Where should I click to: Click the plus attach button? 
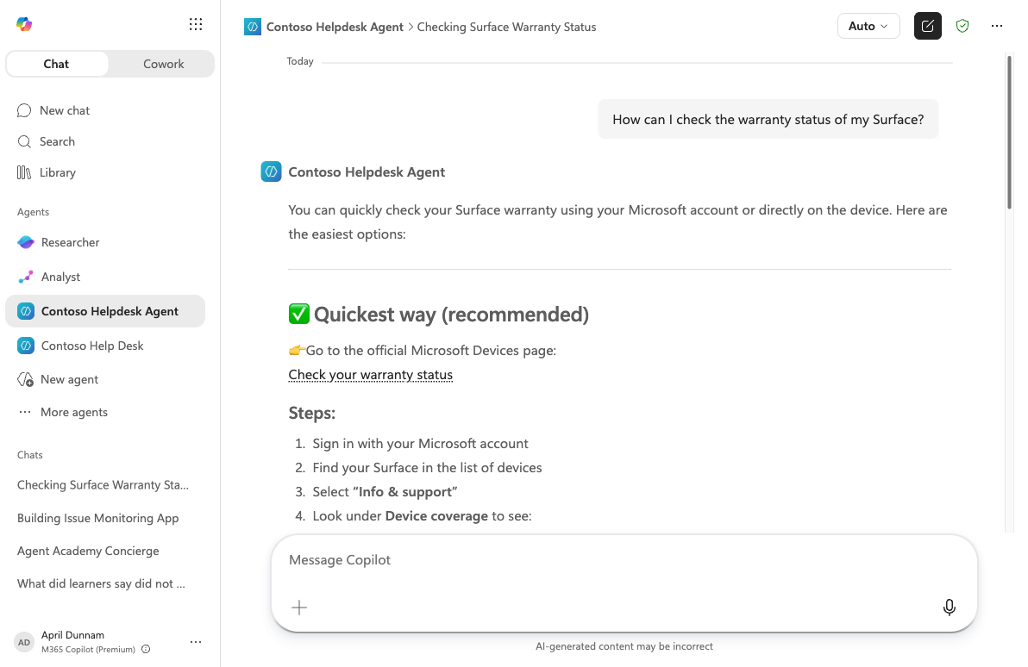299,608
